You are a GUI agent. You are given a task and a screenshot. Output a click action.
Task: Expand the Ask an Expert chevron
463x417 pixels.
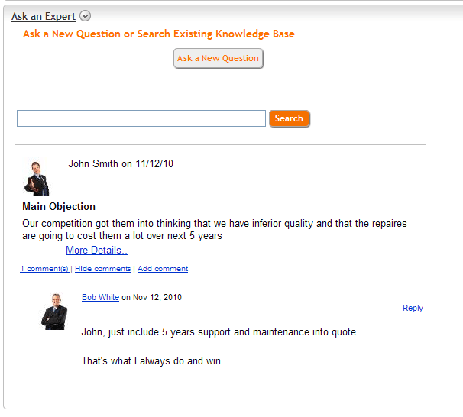tap(85, 16)
